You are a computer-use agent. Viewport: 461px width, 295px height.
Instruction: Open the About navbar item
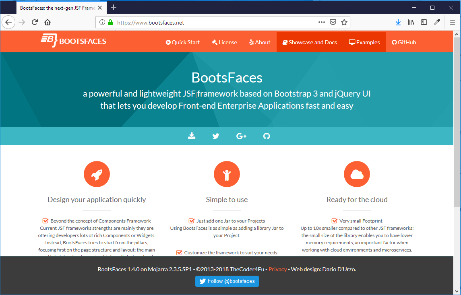(260, 42)
